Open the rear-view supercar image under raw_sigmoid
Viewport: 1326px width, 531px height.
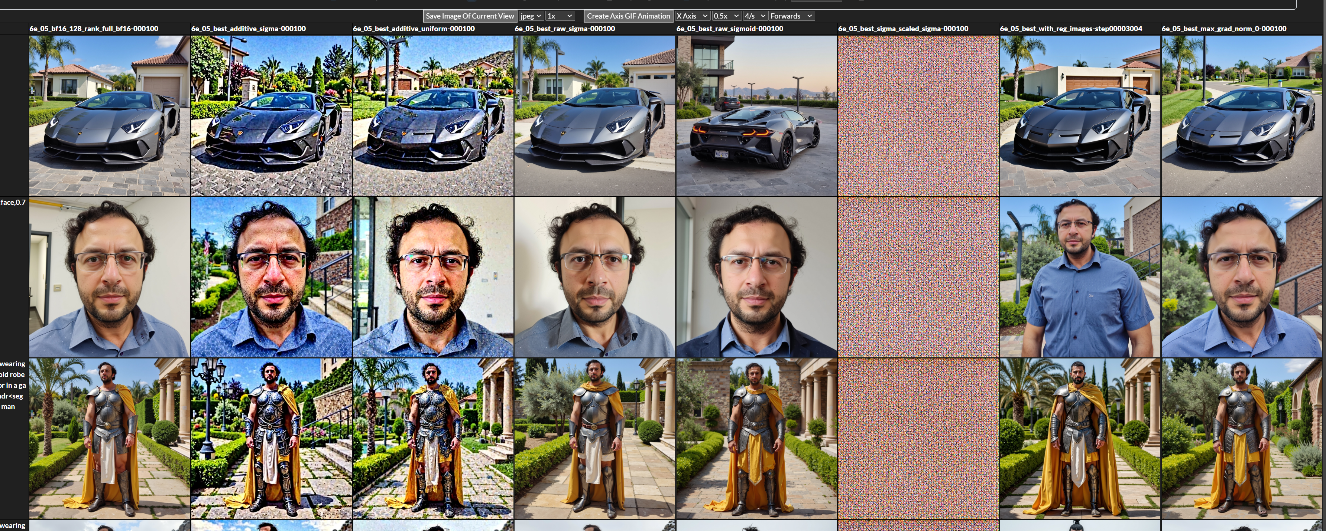pos(756,116)
